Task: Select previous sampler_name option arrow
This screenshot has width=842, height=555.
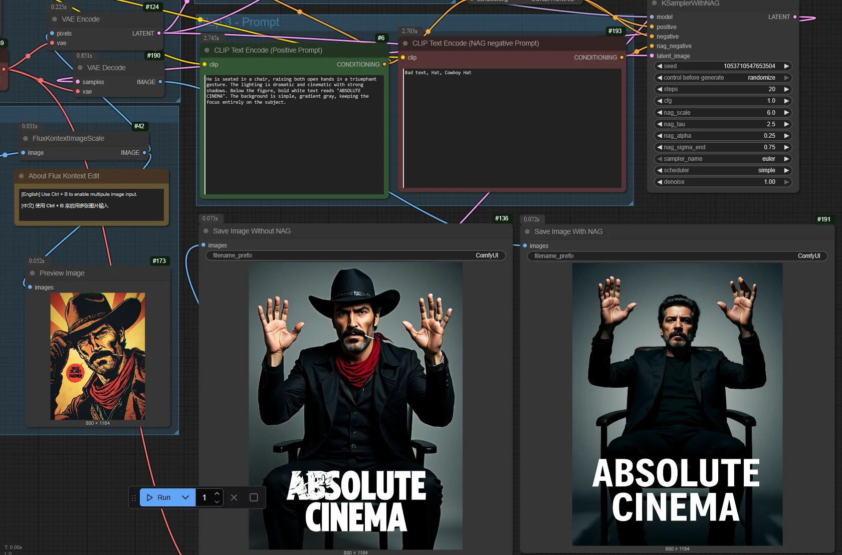Action: pos(660,159)
